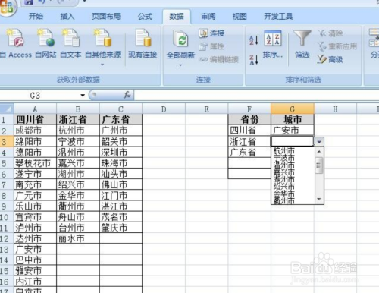Click Clear (清除) filter
379x293 pixels.
point(330,33)
